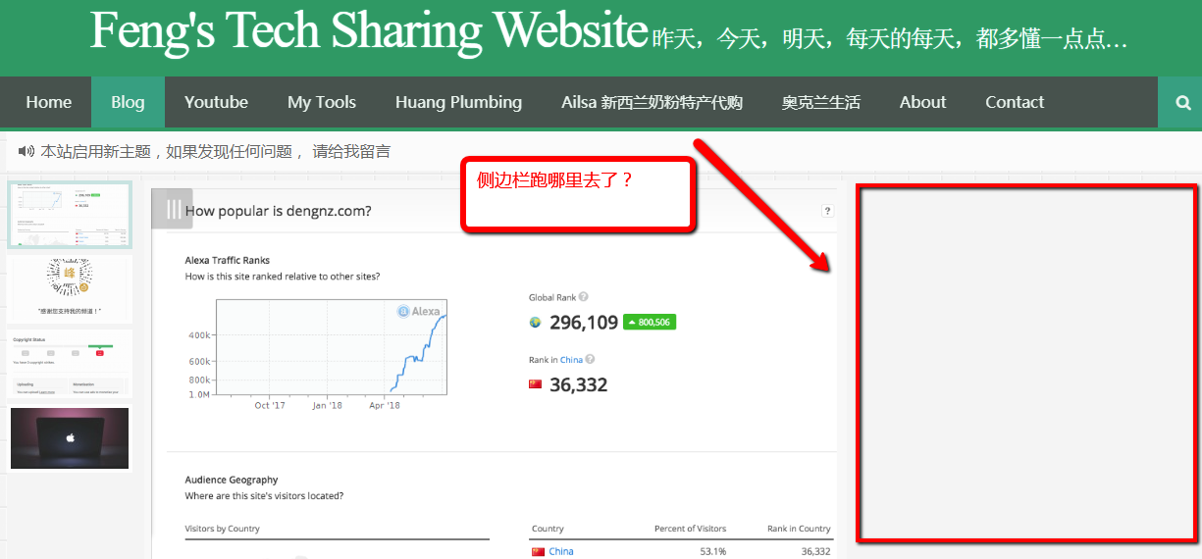Screen dimensions: 1202x559
Task: Click the Alexa traffic rank chart
Action: (x=332, y=347)
